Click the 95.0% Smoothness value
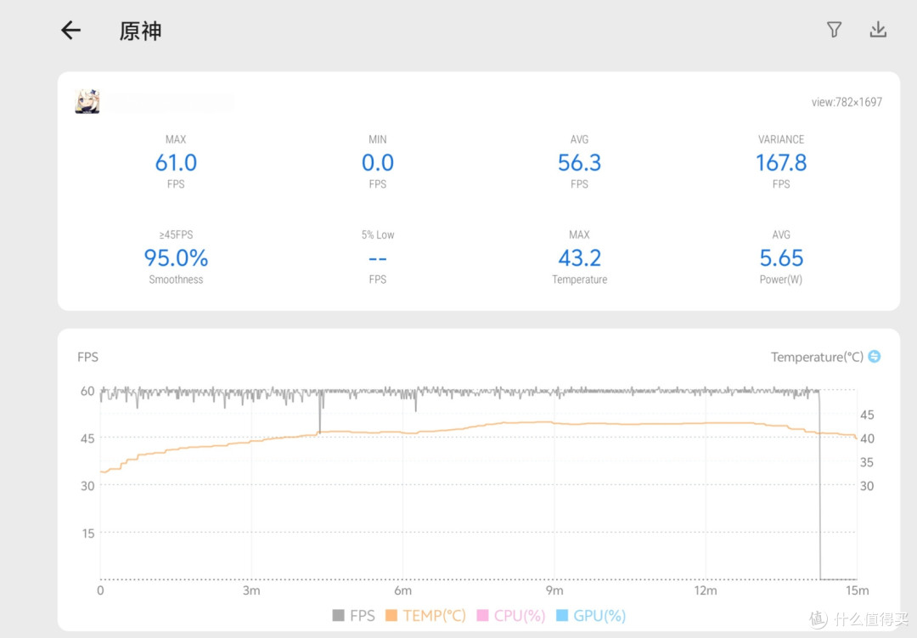The width and height of the screenshot is (917, 638). (x=176, y=258)
